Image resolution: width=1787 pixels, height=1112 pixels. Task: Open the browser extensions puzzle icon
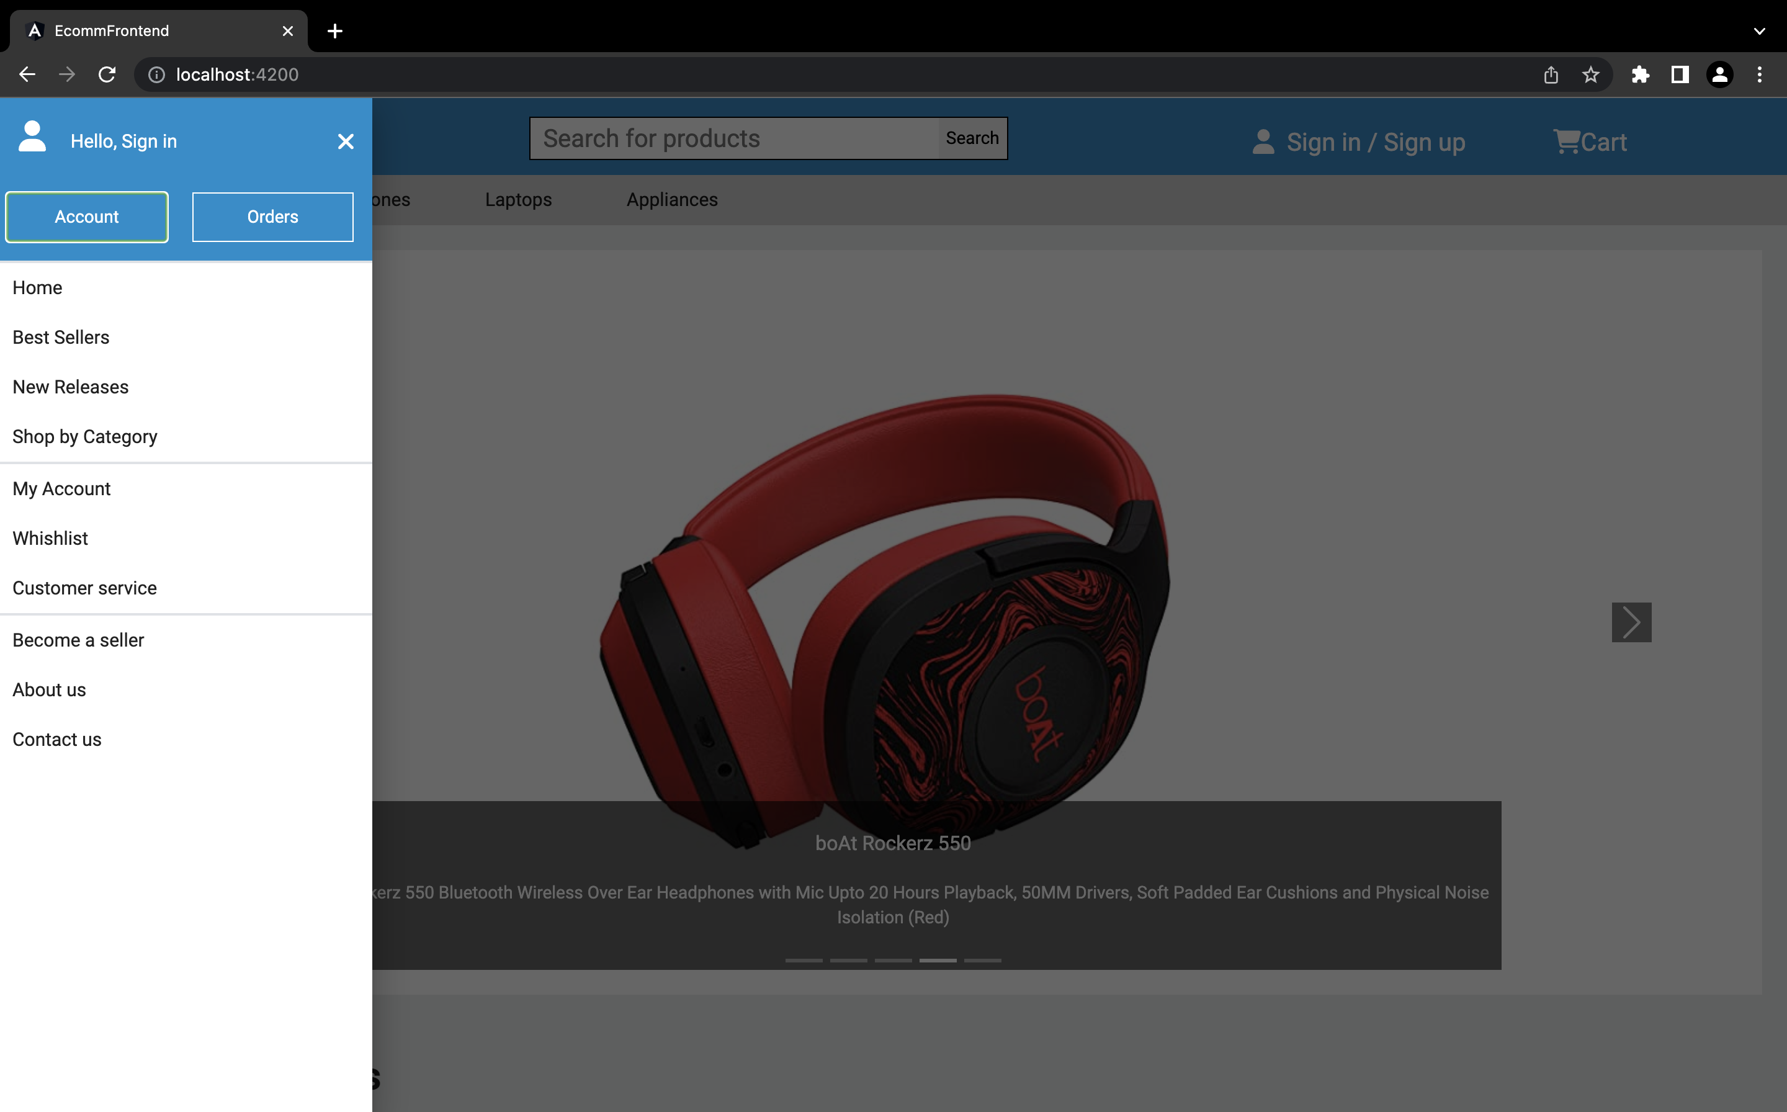pos(1641,74)
